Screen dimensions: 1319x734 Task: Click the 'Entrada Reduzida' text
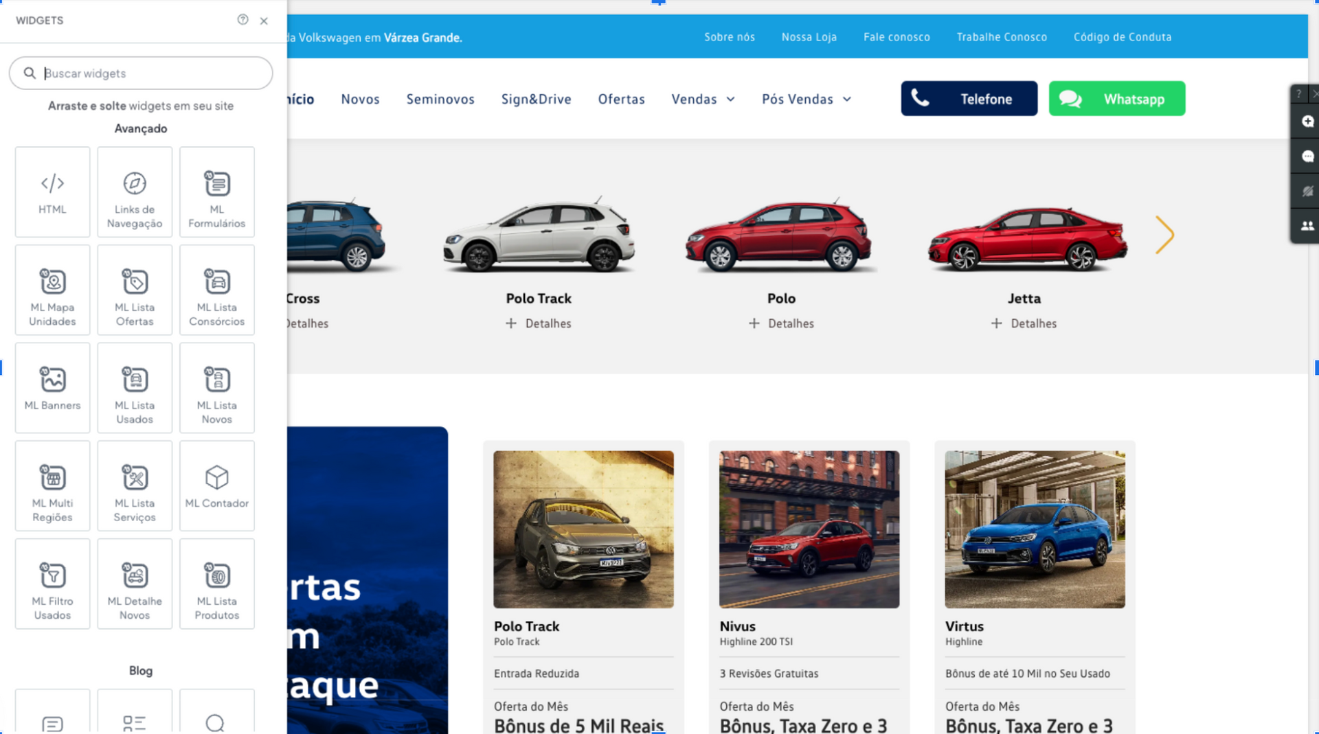point(537,674)
